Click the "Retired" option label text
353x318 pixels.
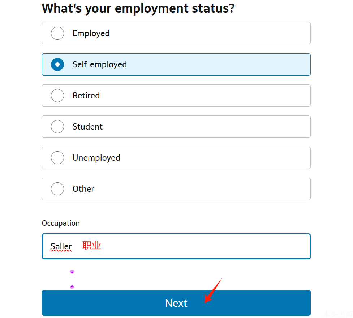(x=86, y=96)
